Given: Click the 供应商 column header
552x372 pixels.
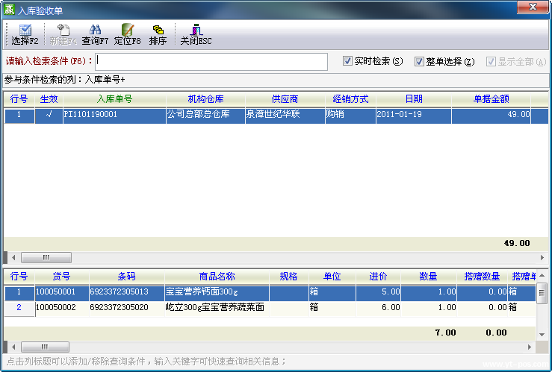Looking at the screenshot, I should (285, 99).
